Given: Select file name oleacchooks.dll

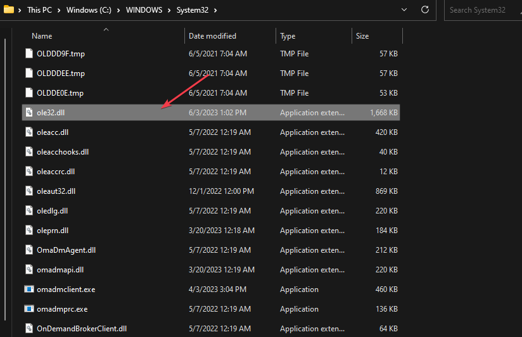Looking at the screenshot, I should [63, 152].
